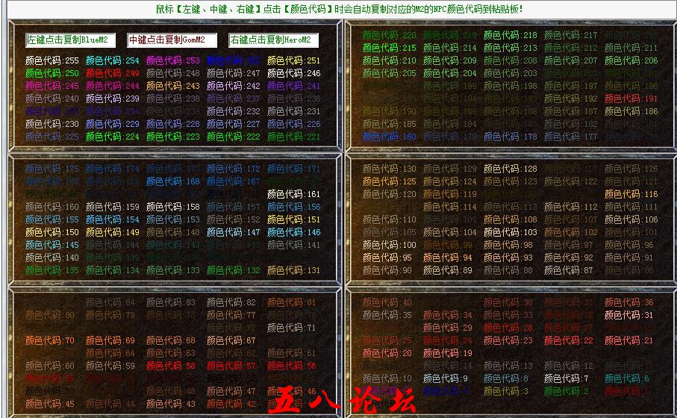Select white color code 161
The image size is (677, 418).
pyautogui.click(x=294, y=194)
